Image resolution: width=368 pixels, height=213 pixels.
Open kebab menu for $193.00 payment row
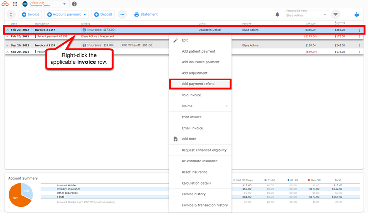click(x=359, y=37)
